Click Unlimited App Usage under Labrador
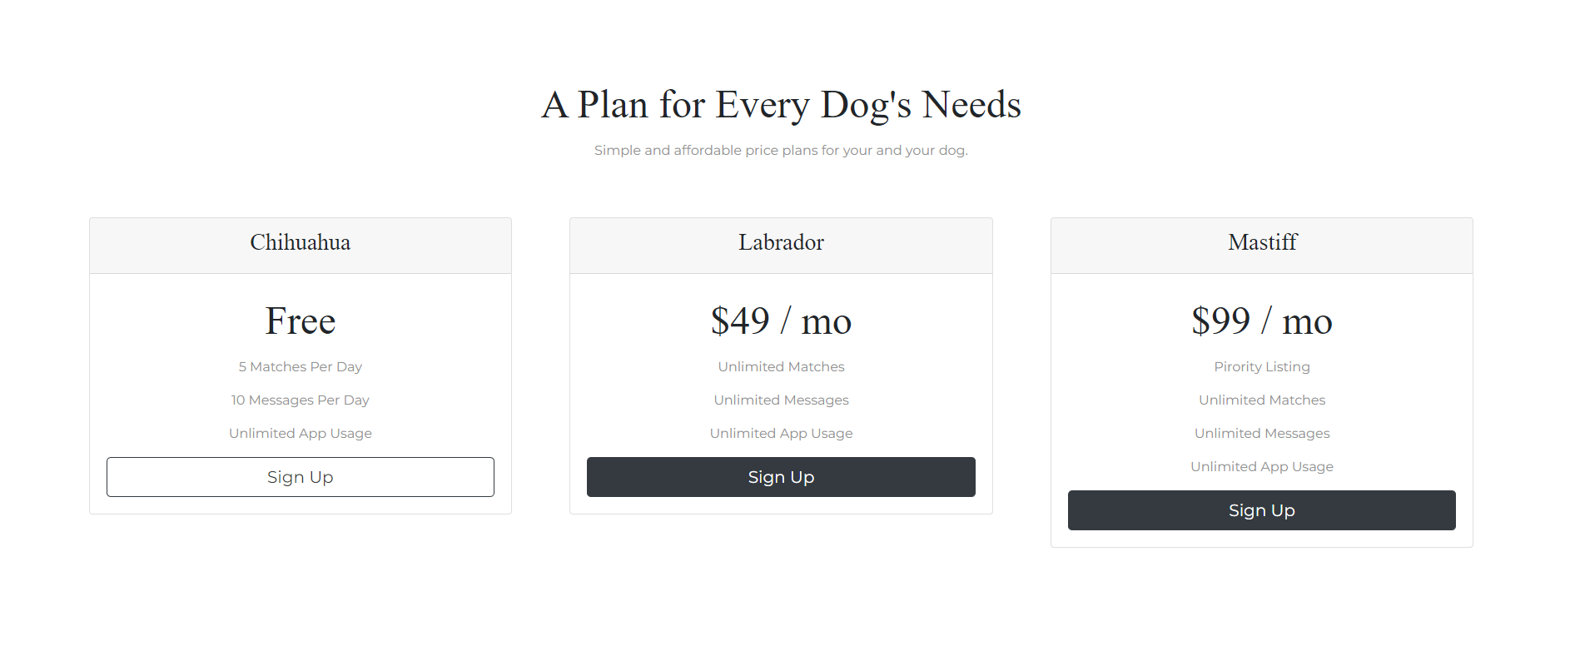The width and height of the screenshot is (1570, 666). [780, 433]
